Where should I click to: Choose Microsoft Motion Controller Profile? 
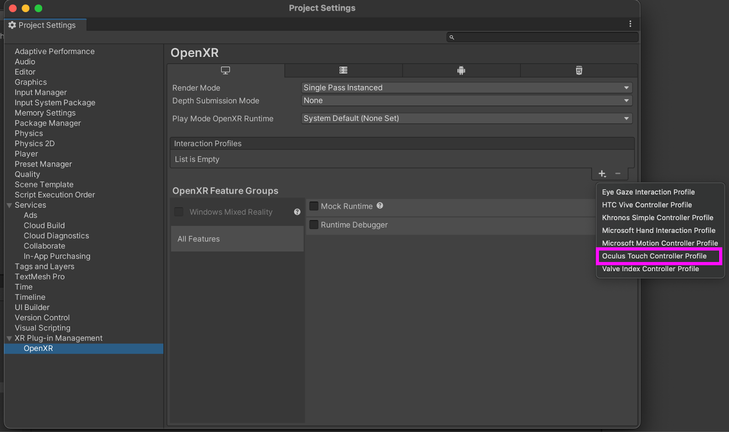point(660,243)
